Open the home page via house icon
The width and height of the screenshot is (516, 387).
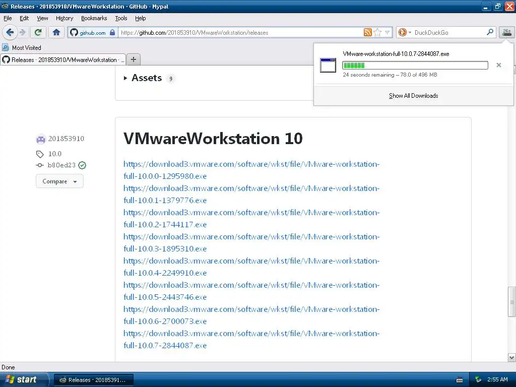click(56, 32)
